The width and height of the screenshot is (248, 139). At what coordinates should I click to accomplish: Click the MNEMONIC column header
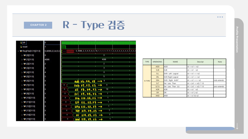pos(158,62)
